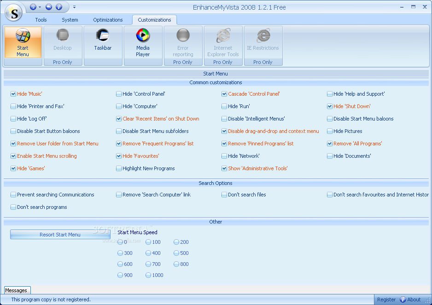This screenshot has width=432, height=305.
Task: Open the Messages tab at bottom
Action: [18, 290]
